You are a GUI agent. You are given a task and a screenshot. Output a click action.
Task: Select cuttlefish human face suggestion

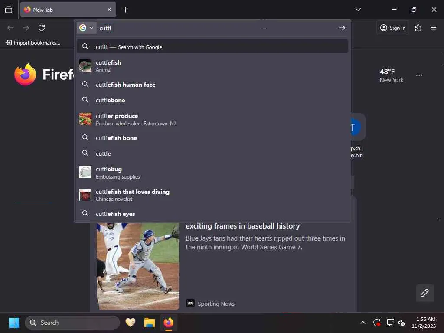tap(212, 85)
